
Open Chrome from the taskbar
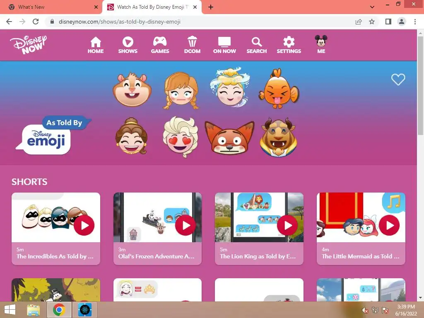point(59,310)
